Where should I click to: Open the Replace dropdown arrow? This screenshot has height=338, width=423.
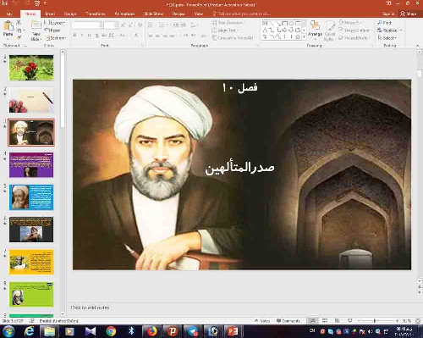tap(401, 30)
